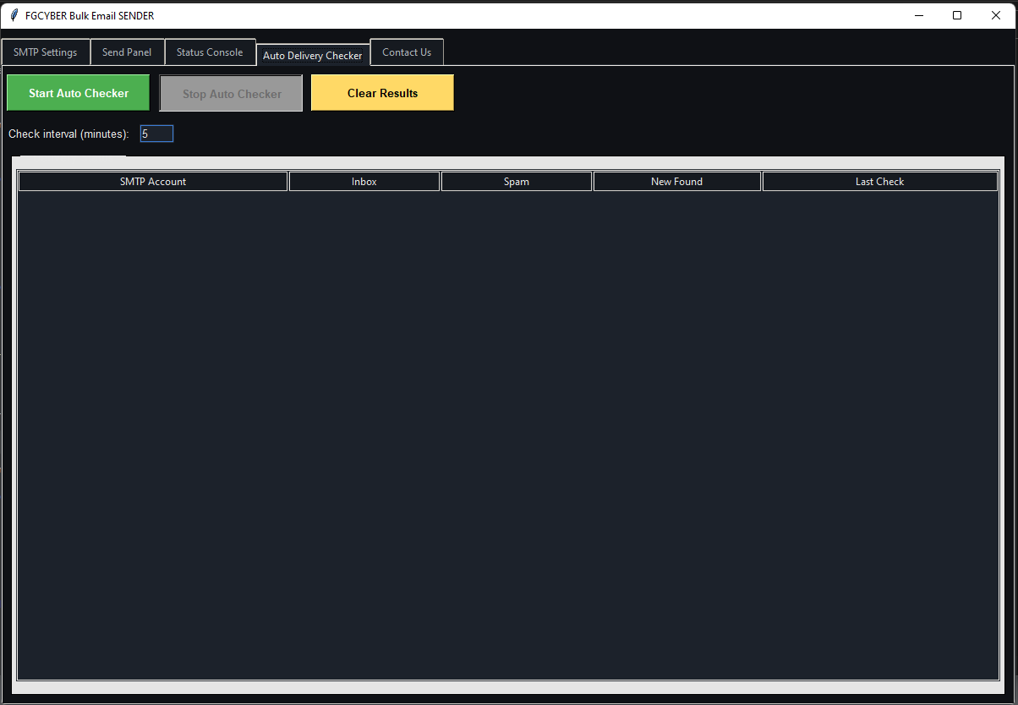Click the New Found column header

click(x=676, y=182)
